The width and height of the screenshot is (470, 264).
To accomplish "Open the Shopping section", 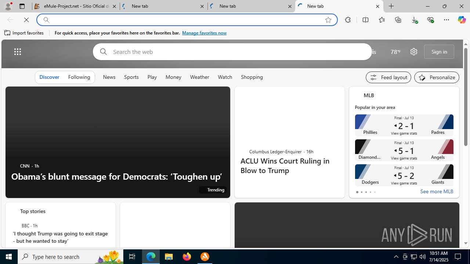I will pyautogui.click(x=252, y=77).
